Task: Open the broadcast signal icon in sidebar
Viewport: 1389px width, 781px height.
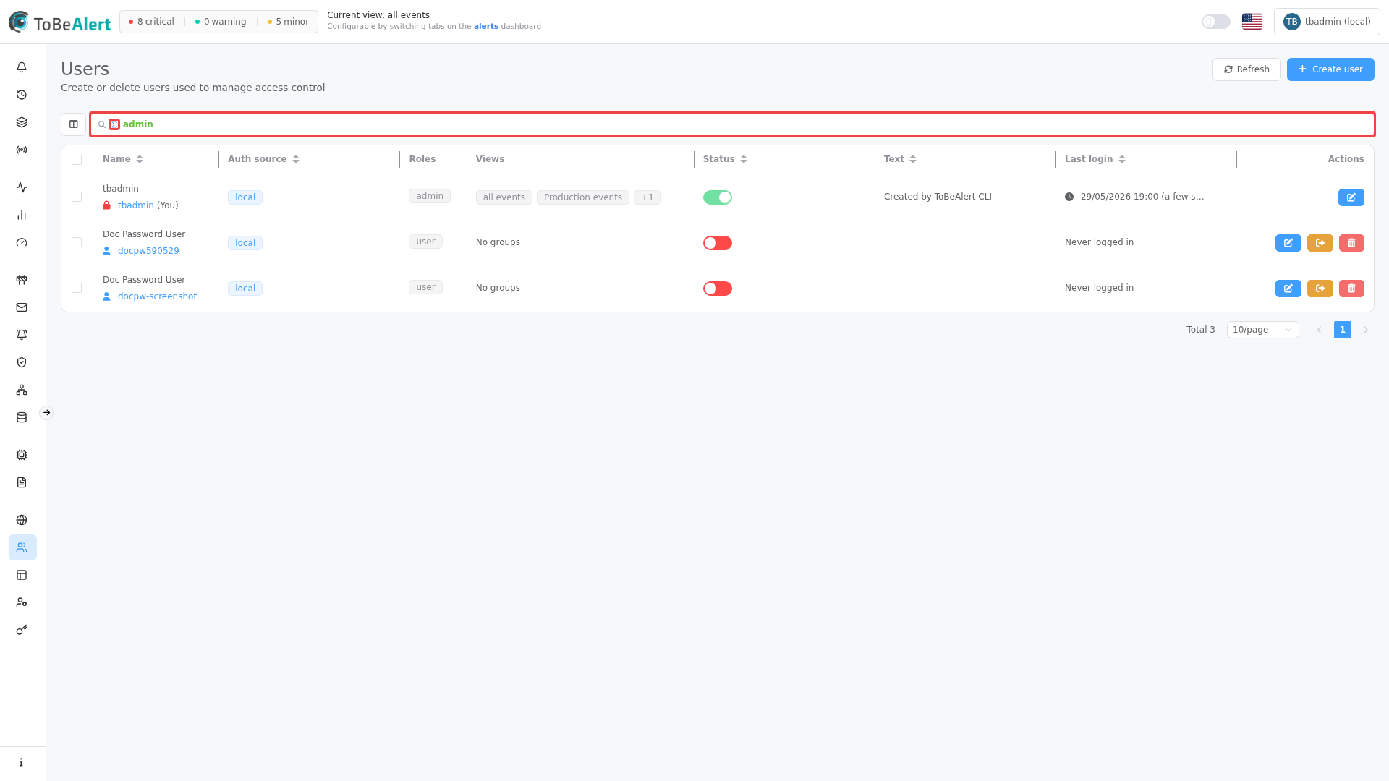Action: (x=22, y=150)
